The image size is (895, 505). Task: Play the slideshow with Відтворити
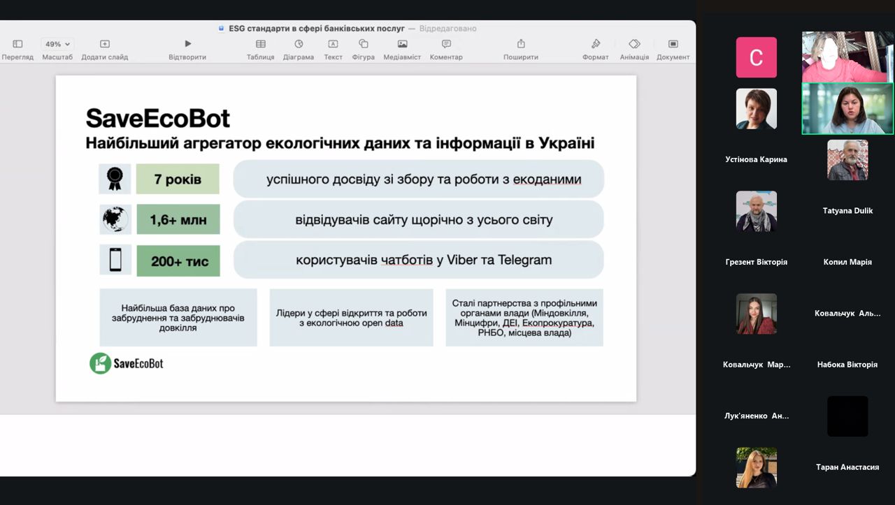(187, 44)
